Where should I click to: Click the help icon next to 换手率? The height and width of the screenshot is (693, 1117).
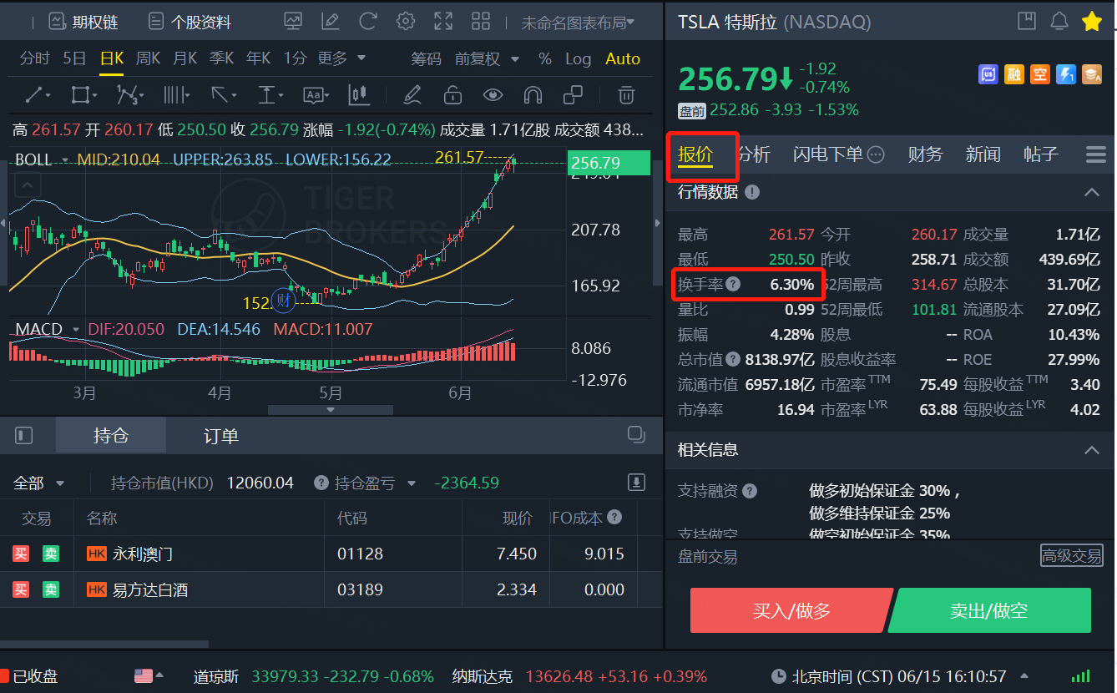click(733, 284)
